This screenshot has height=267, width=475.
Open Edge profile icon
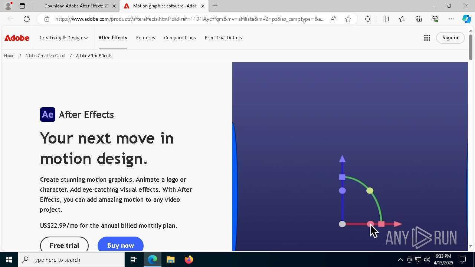tap(8, 6)
